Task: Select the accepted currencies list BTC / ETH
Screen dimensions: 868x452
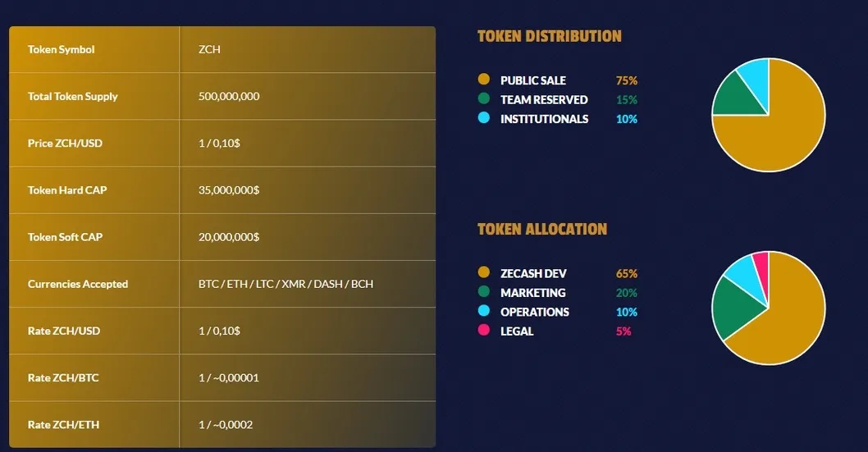Action: pyautogui.click(x=286, y=284)
